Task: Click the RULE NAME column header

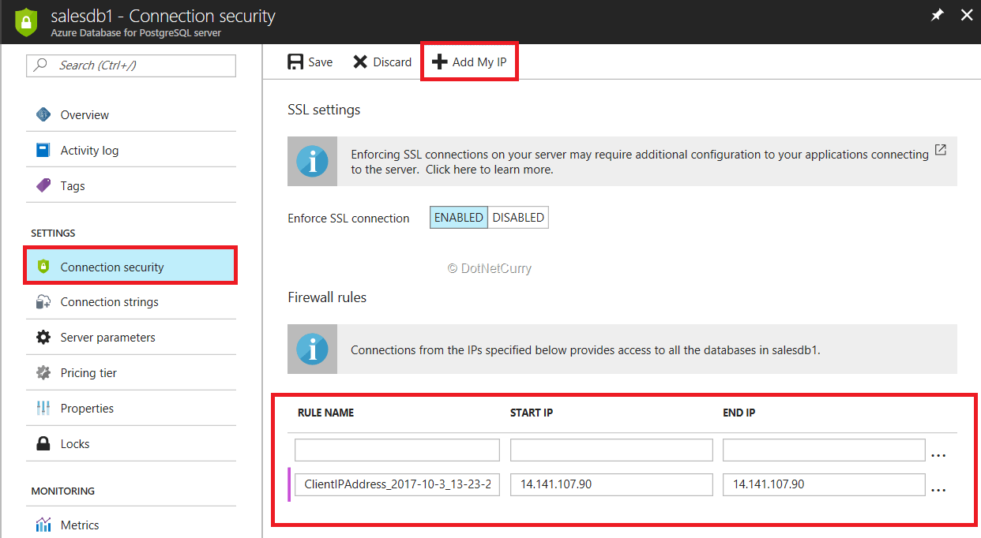Action: 325,413
